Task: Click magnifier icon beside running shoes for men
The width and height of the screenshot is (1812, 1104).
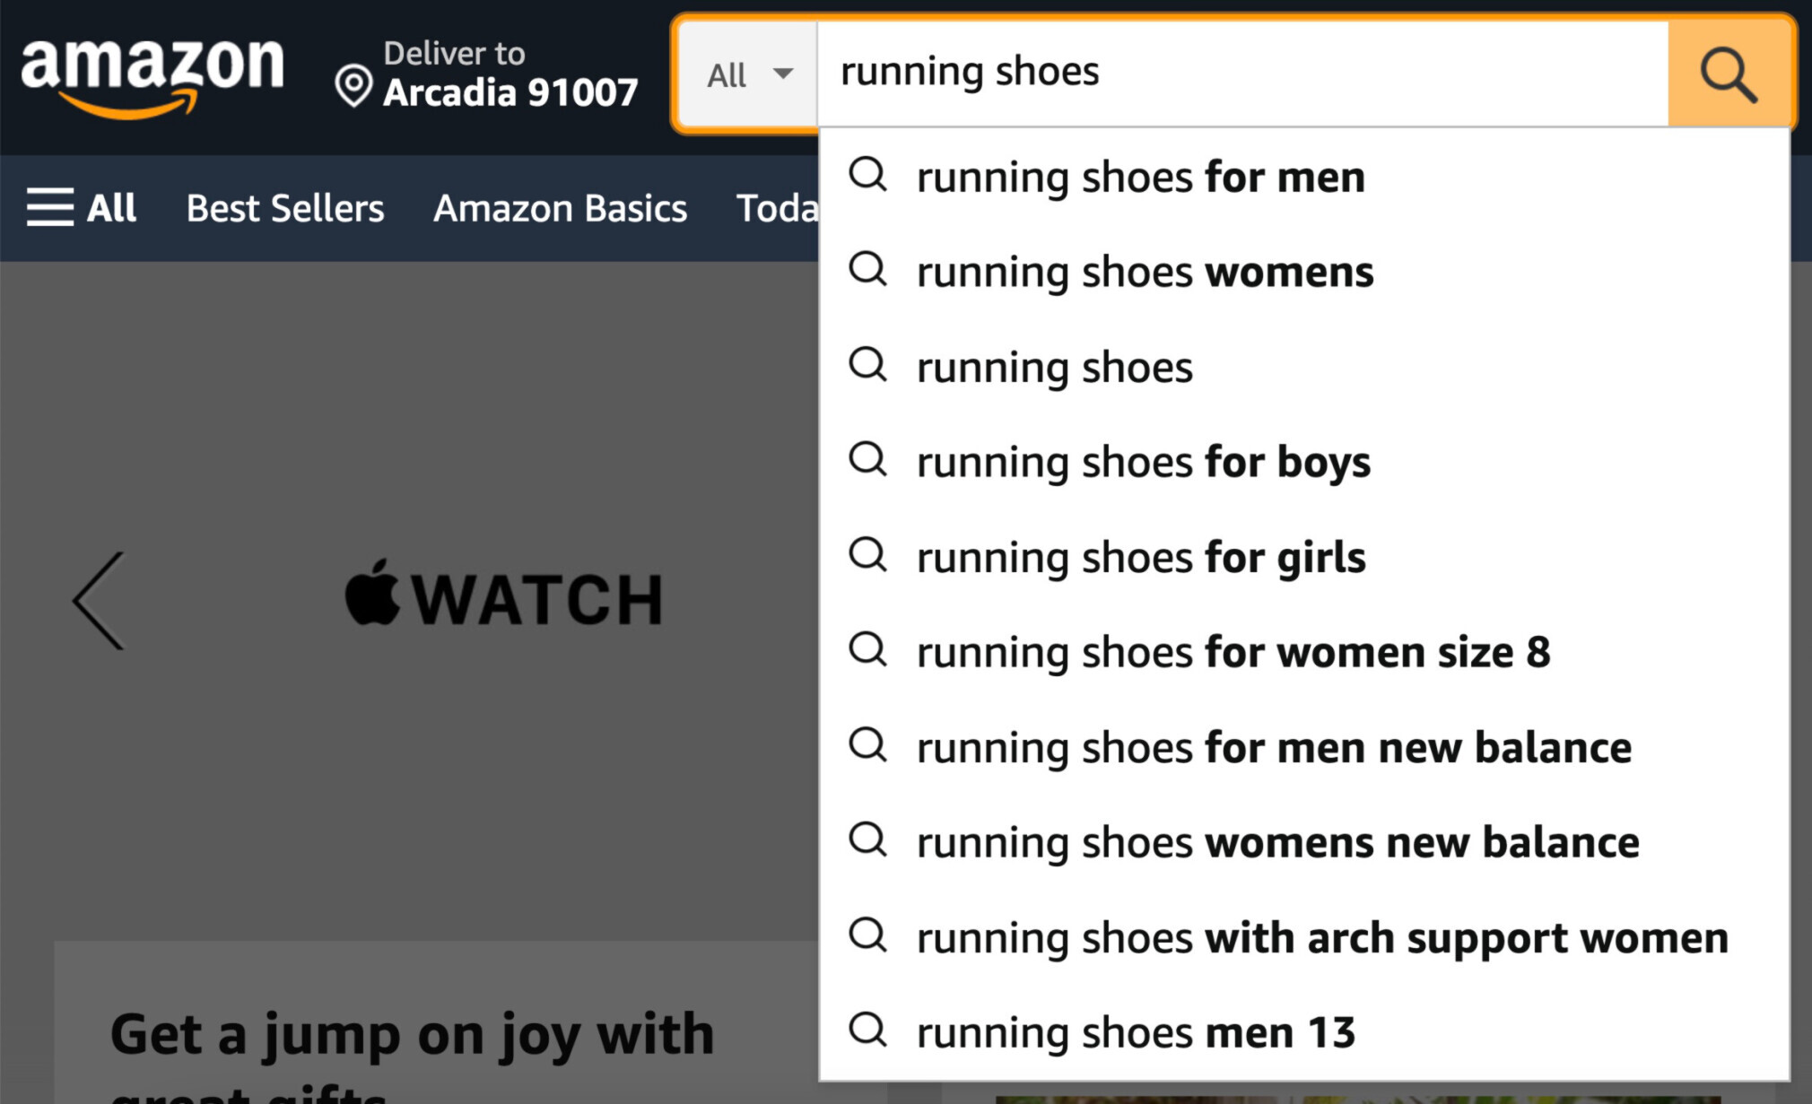Action: tap(867, 174)
